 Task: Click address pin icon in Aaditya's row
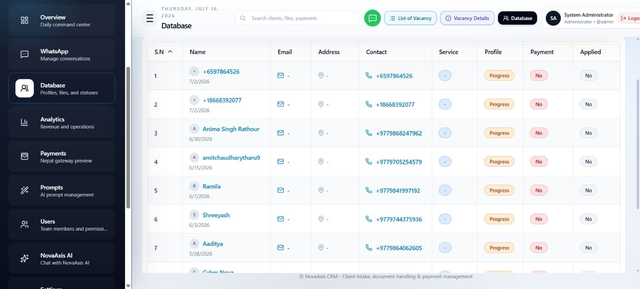click(x=321, y=248)
